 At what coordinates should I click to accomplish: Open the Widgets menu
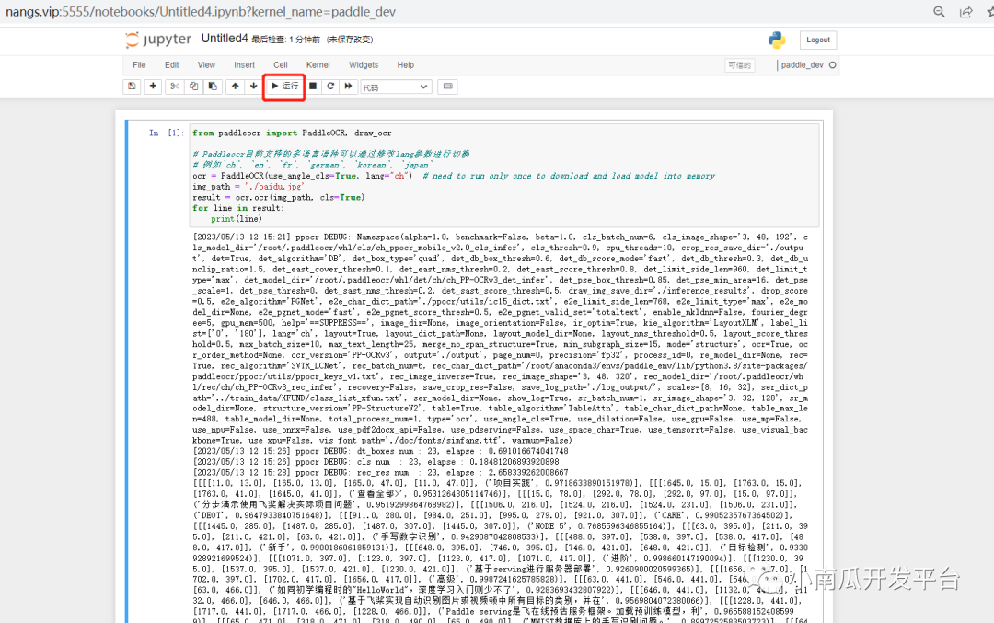(x=364, y=65)
